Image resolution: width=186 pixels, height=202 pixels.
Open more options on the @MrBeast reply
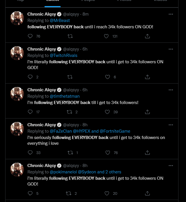171,14
